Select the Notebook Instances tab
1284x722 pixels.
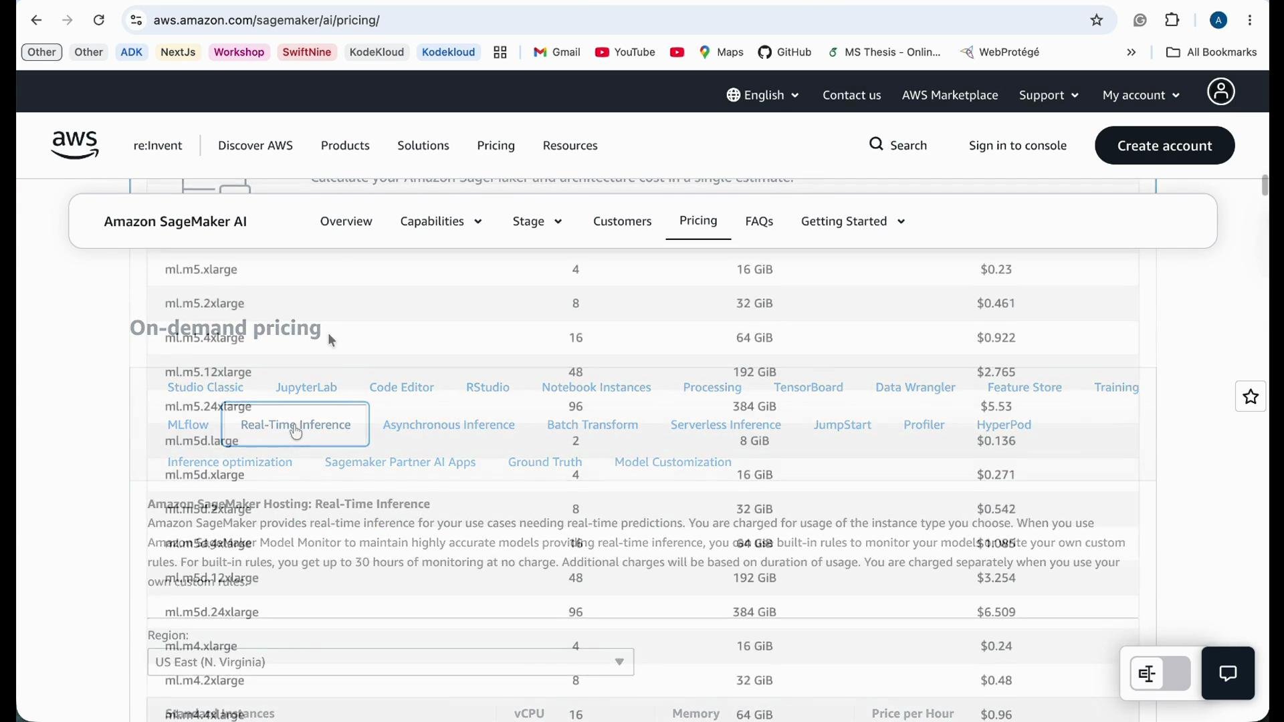[597, 388]
